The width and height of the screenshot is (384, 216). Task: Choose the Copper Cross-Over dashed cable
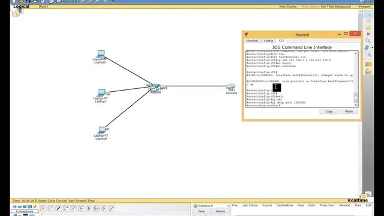[x=66, y=208]
